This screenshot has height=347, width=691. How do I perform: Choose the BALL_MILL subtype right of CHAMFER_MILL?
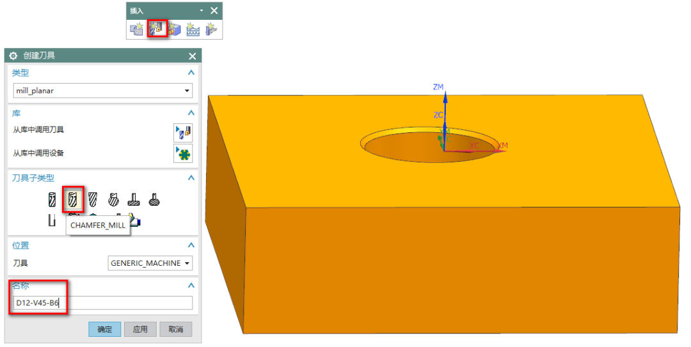click(x=92, y=199)
